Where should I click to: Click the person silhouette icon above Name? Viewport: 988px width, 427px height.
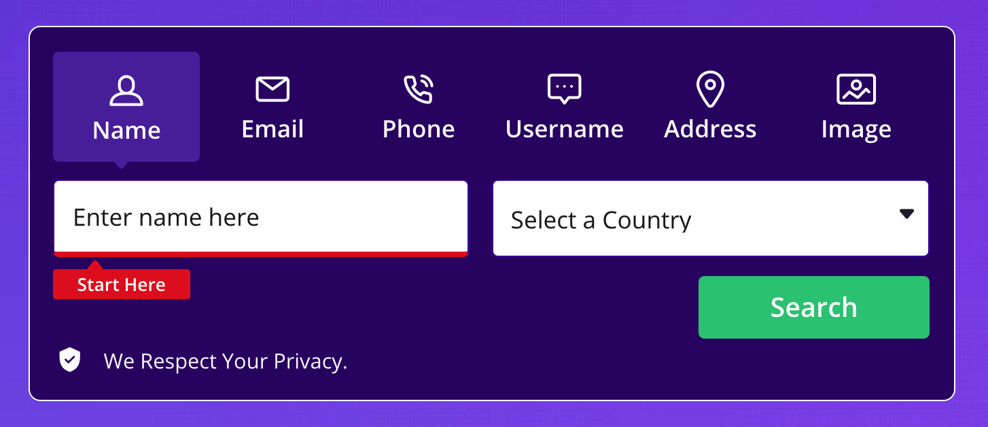pos(126,91)
